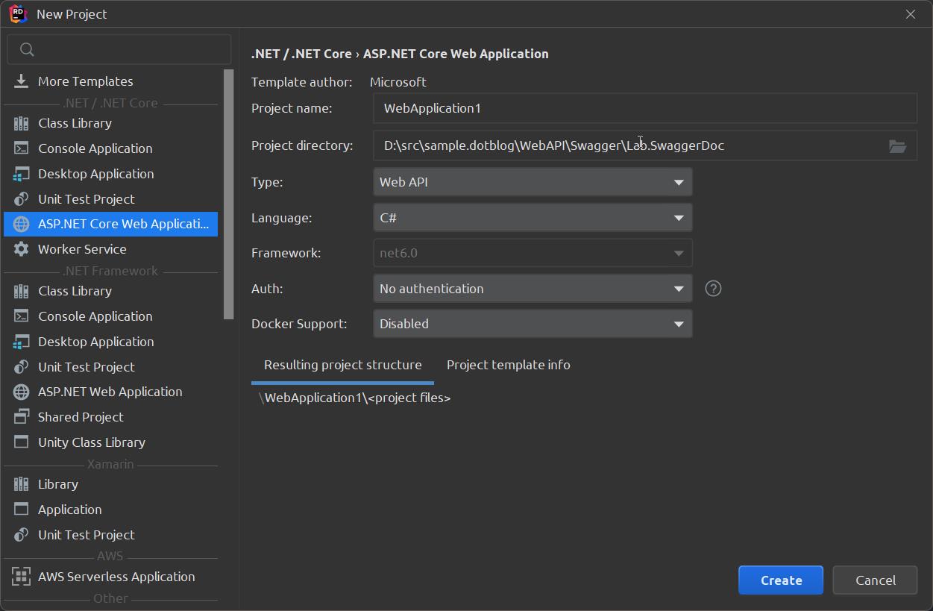Image resolution: width=933 pixels, height=611 pixels.
Task: Select the ASP.NET Web Application template
Action: tap(110, 391)
